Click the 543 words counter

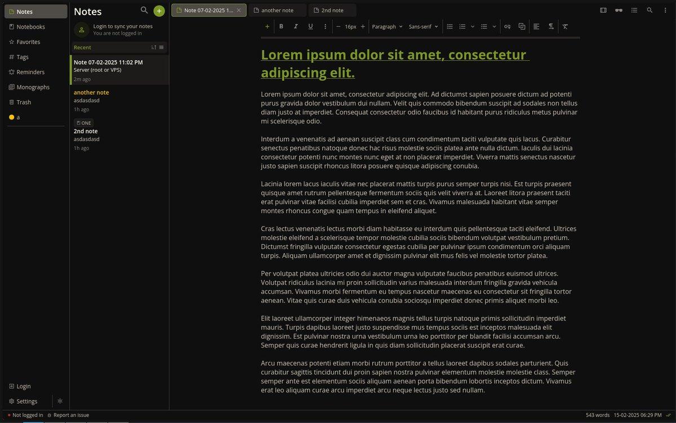click(598, 415)
